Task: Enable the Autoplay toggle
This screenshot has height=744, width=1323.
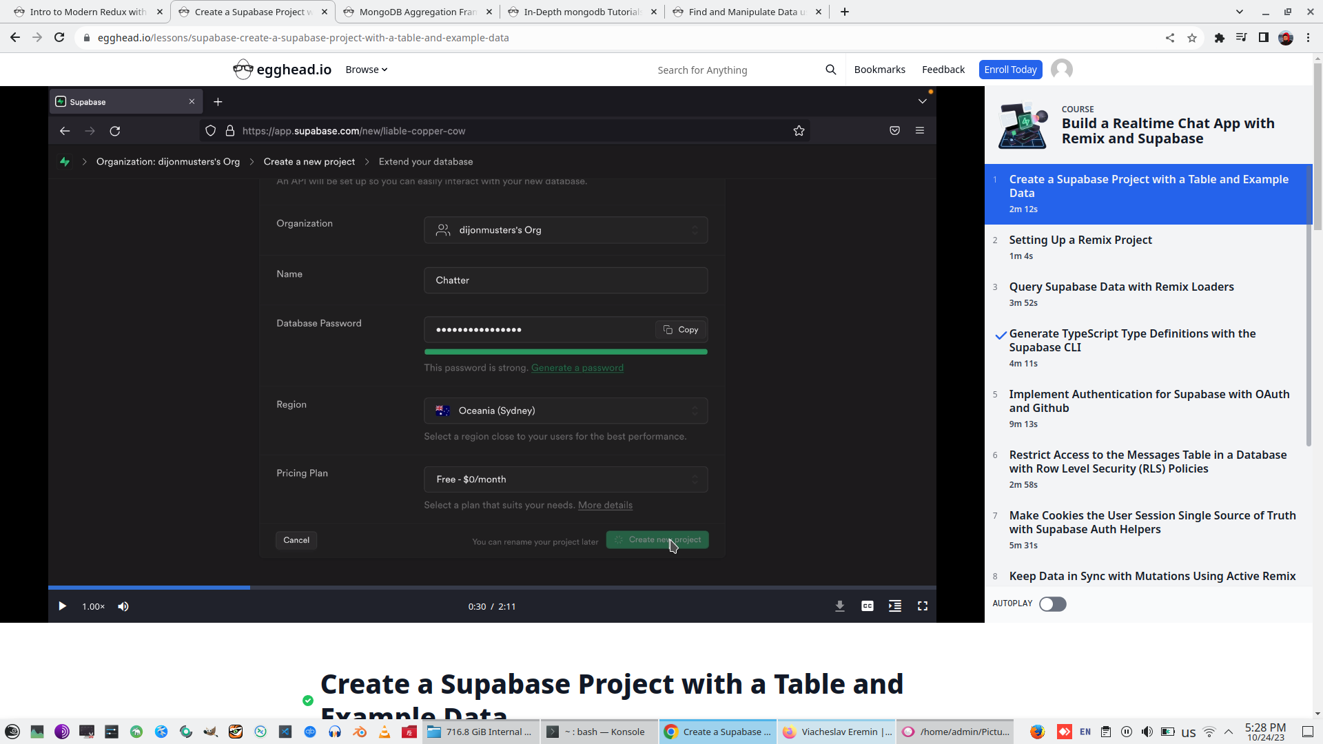Action: (x=1052, y=604)
